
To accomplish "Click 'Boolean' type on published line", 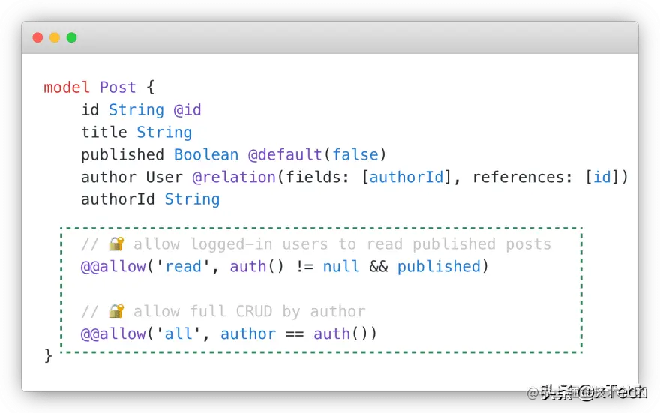I will (206, 154).
